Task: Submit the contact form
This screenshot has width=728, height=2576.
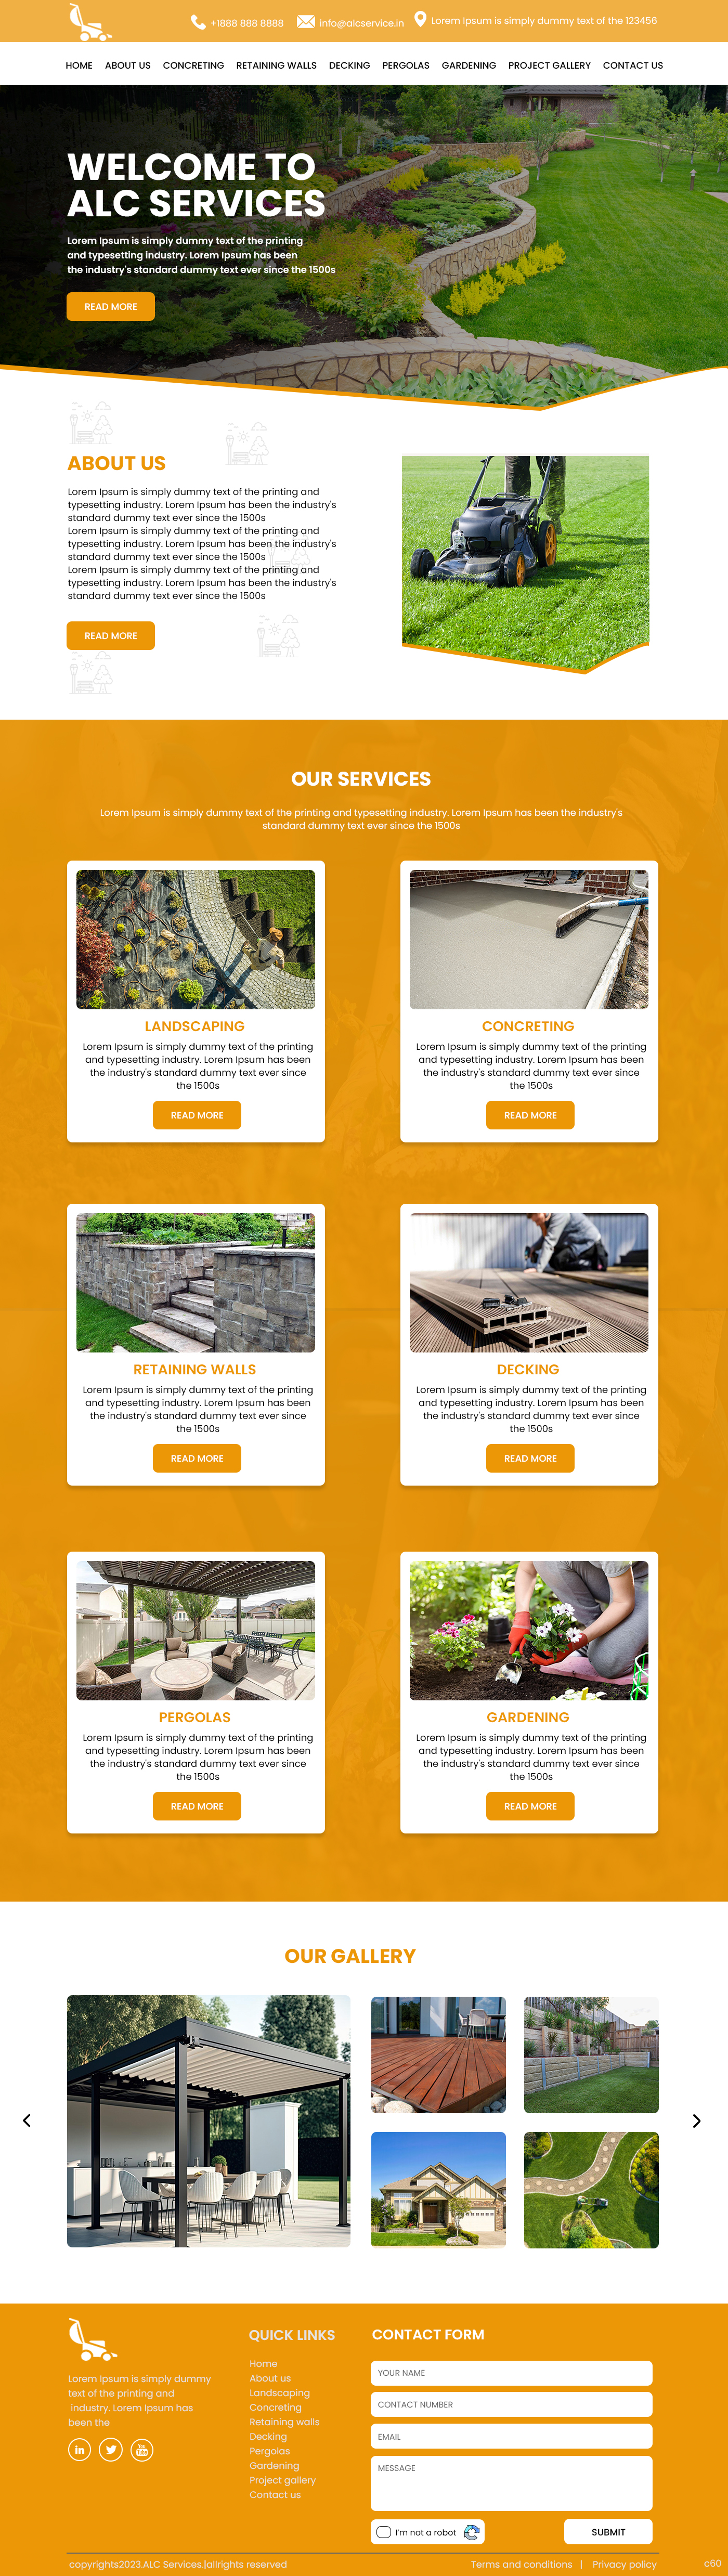Action: (608, 2531)
